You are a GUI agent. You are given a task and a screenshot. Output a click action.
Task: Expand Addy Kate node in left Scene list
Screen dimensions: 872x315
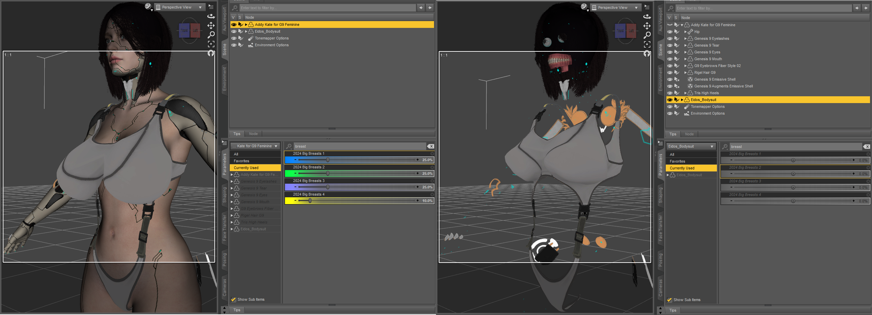point(246,24)
